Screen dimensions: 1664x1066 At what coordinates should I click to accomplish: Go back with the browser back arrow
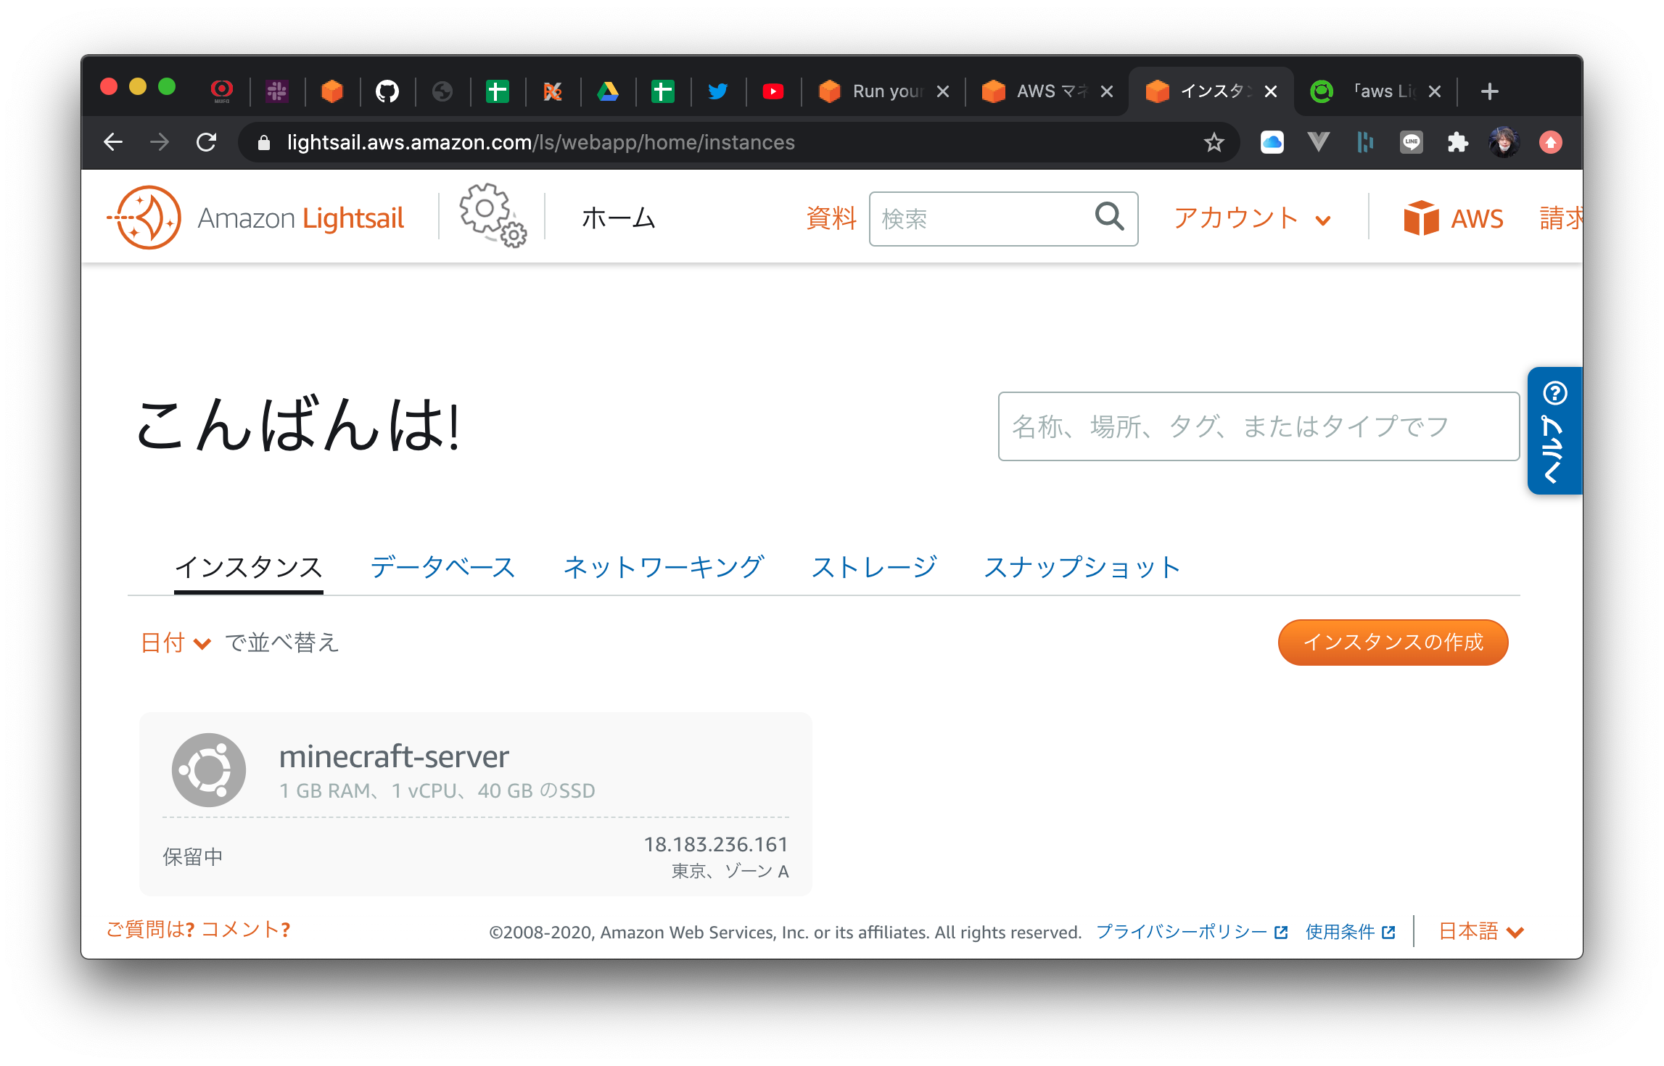pos(114,142)
